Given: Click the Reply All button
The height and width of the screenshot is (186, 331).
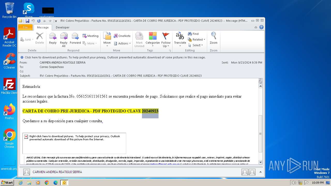Looking at the screenshot, I should tap(64, 40).
